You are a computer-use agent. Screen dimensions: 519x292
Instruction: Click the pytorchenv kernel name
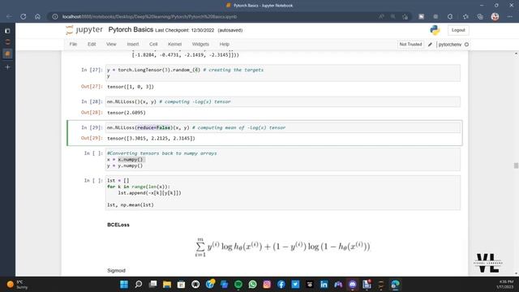[x=449, y=45]
